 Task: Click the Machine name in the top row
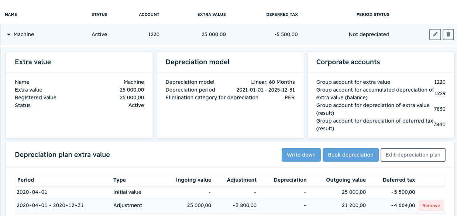(x=24, y=34)
